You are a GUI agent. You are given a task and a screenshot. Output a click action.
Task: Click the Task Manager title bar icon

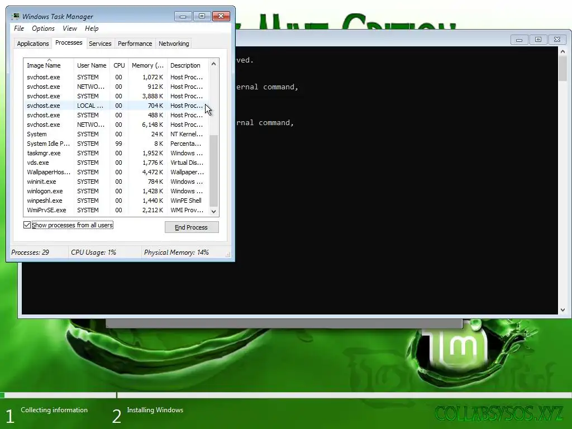coord(15,16)
